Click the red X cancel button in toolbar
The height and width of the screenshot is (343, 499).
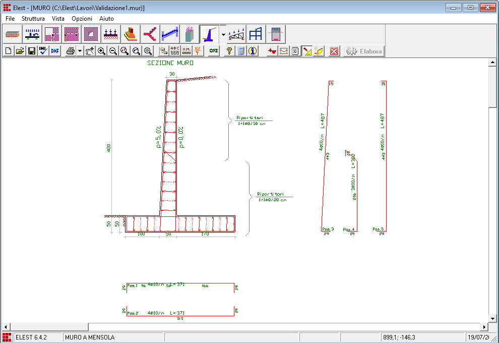[x=334, y=51]
